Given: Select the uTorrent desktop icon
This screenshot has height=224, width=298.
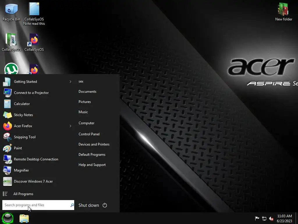Looking at the screenshot, I should (x=11, y=69).
